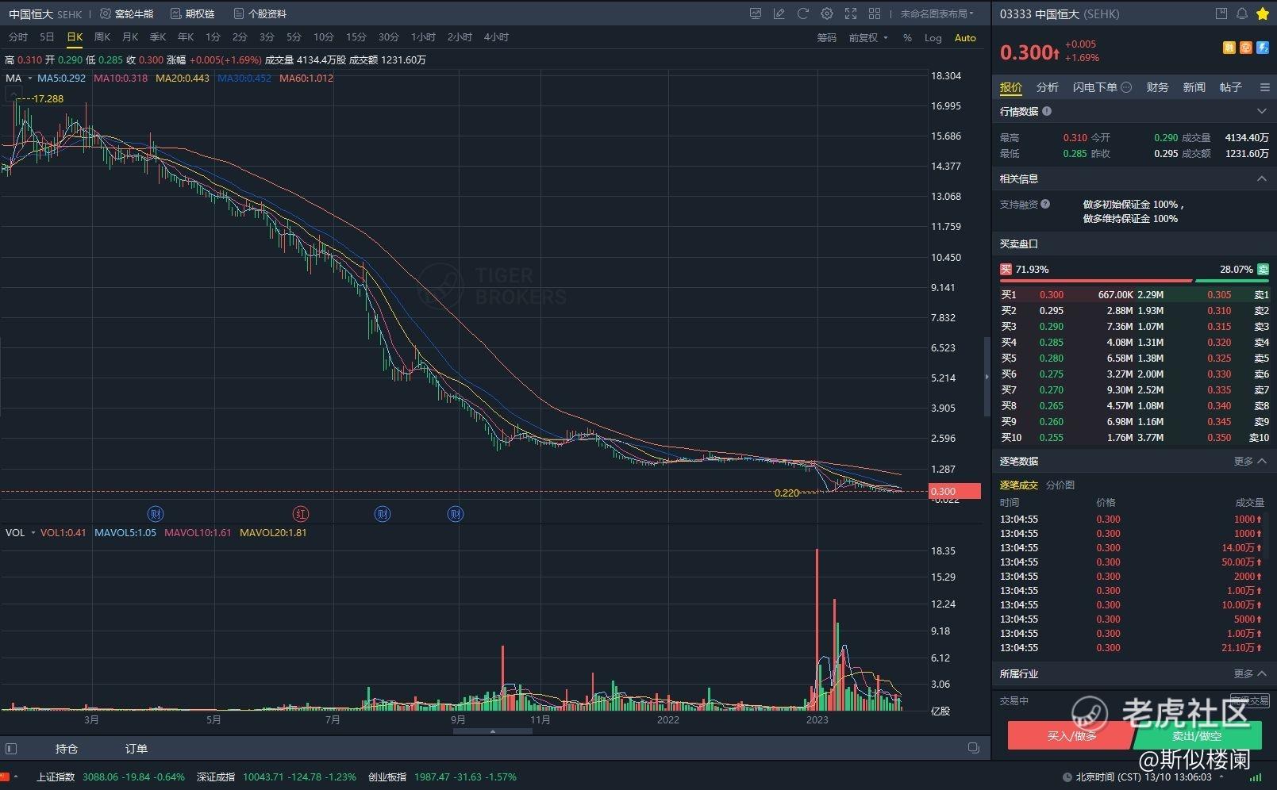Switch to 月K monthly chart tab
Screen dimensions: 1277x790
tap(130, 37)
